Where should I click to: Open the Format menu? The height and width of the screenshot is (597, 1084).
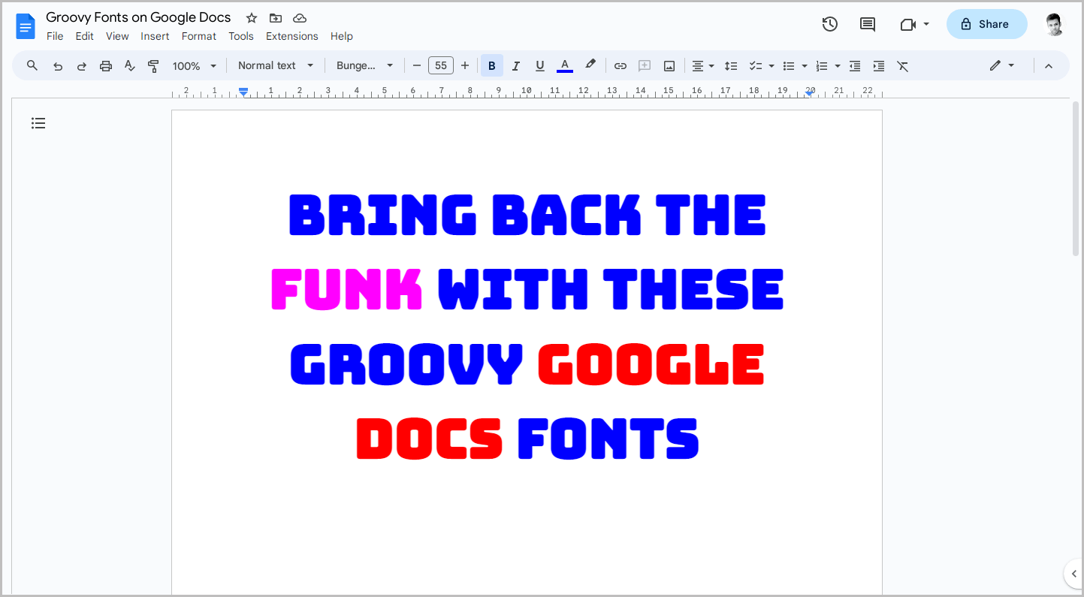198,35
